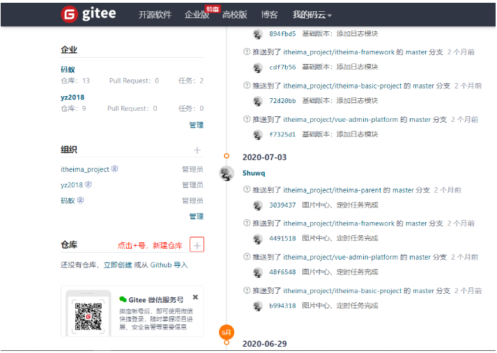Go to the 高校版 page
This screenshot has width=497, height=353.
tap(234, 15)
